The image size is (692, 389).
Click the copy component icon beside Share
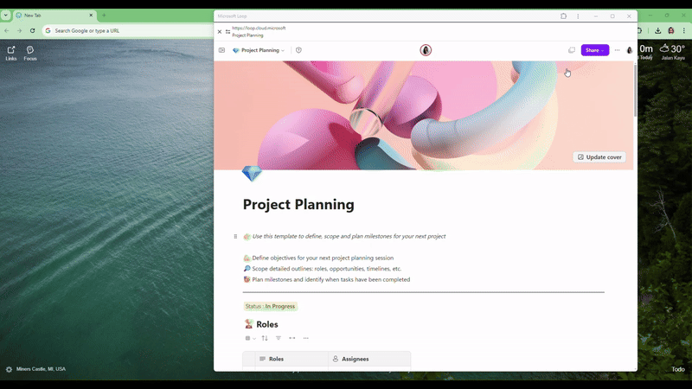coord(571,50)
